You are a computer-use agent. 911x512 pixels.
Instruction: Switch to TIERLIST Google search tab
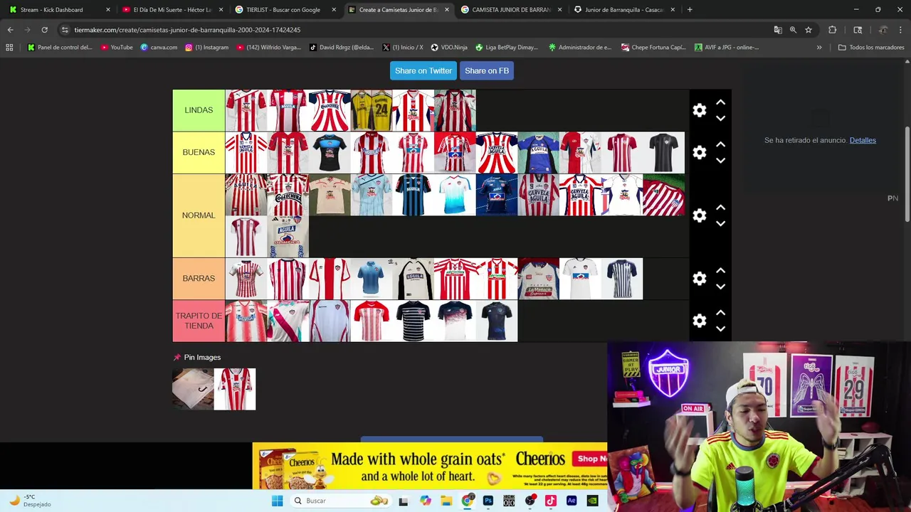[x=285, y=10]
